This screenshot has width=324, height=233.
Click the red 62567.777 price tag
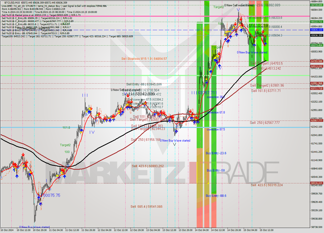coord(317,120)
